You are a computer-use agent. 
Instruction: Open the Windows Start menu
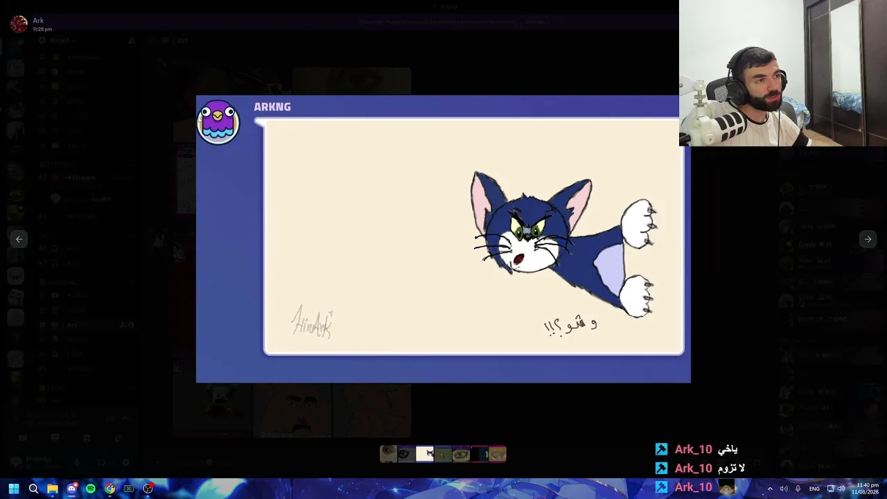[14, 489]
